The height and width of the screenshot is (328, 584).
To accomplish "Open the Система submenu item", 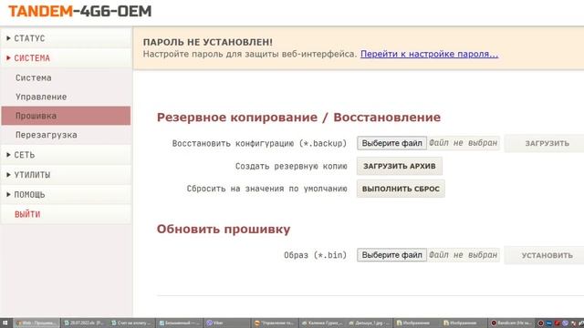I will [66, 77].
